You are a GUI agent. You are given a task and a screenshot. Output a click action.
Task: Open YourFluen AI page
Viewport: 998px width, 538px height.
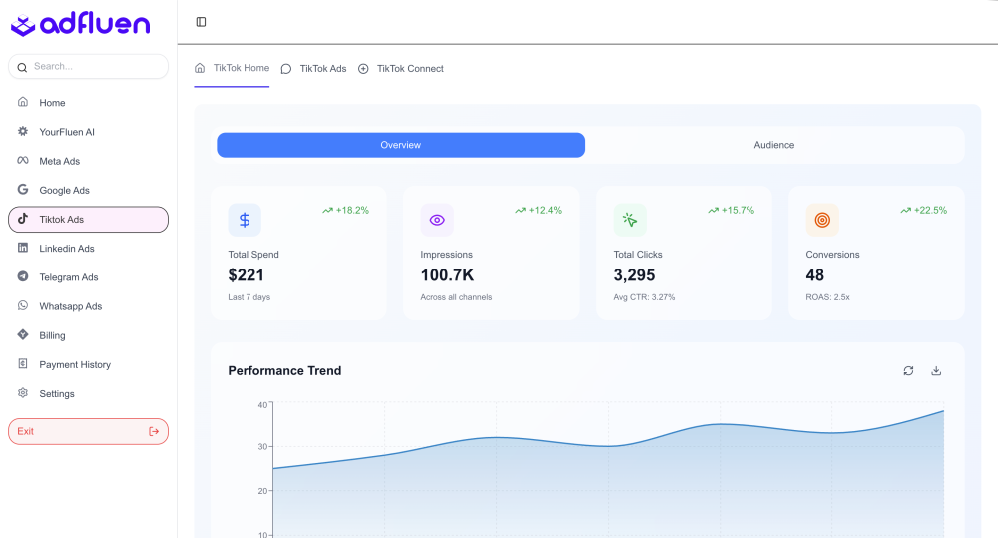[66, 132]
